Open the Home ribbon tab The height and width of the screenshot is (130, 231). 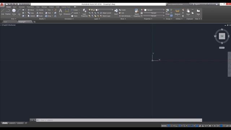pos(8,7)
